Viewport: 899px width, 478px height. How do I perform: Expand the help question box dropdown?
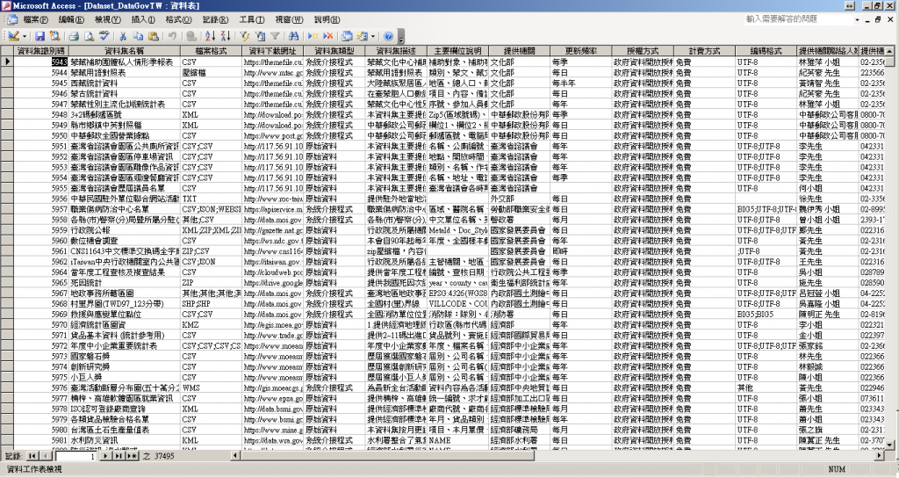857,19
